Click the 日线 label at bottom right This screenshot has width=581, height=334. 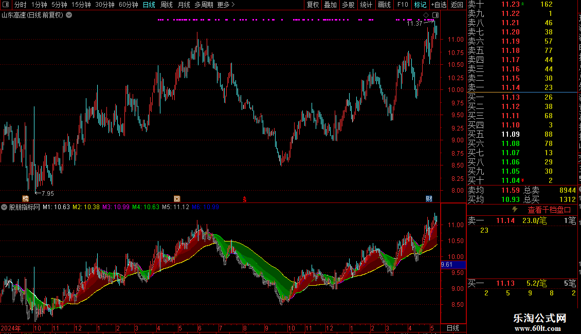pos(453,328)
